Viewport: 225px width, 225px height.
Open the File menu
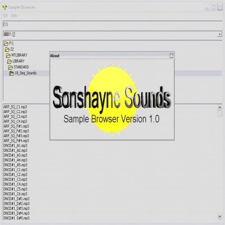(6, 16)
